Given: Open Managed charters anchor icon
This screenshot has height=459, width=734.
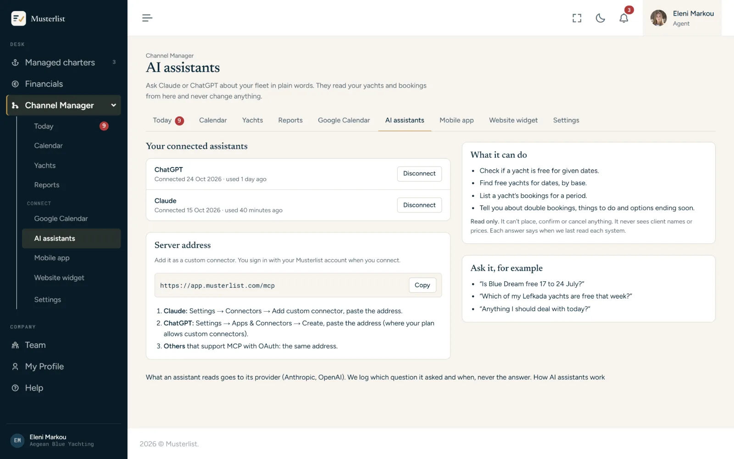Looking at the screenshot, I should coord(15,62).
